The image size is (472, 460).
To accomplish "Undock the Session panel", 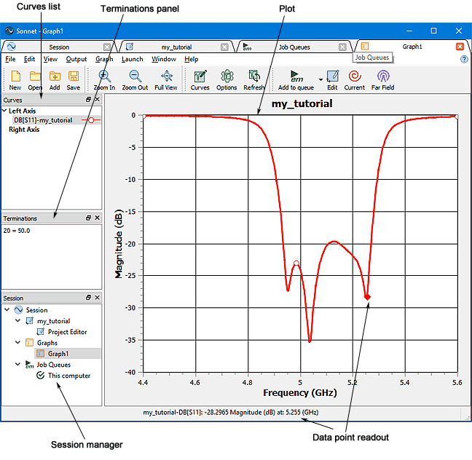I will tap(88, 298).
